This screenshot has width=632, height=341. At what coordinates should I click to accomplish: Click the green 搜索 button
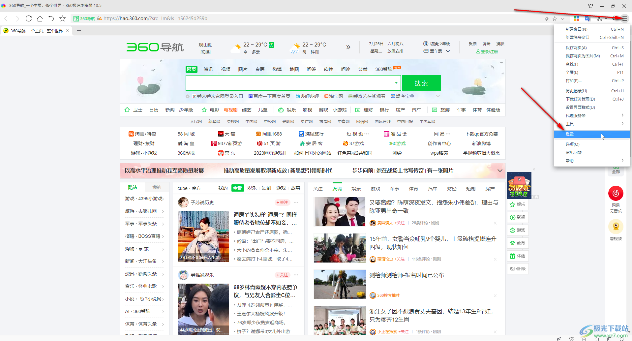[421, 83]
